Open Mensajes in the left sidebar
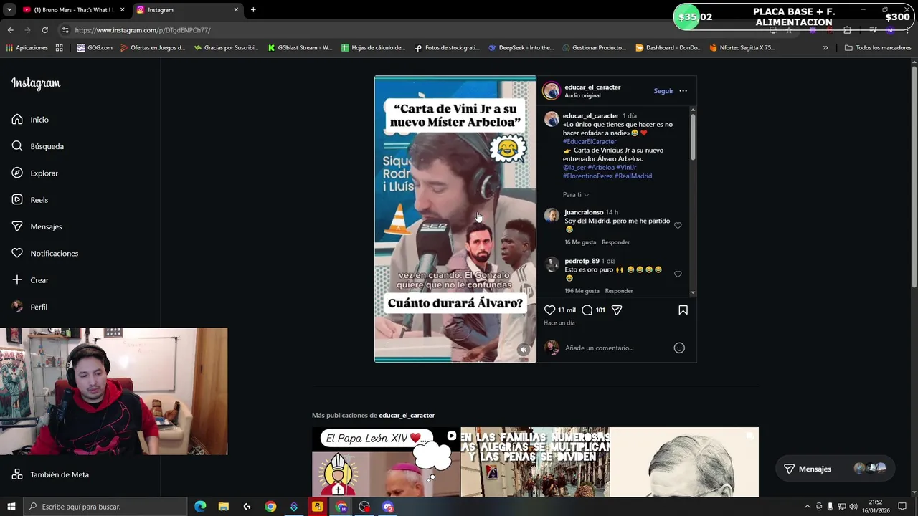Image resolution: width=918 pixels, height=516 pixels. click(37, 226)
